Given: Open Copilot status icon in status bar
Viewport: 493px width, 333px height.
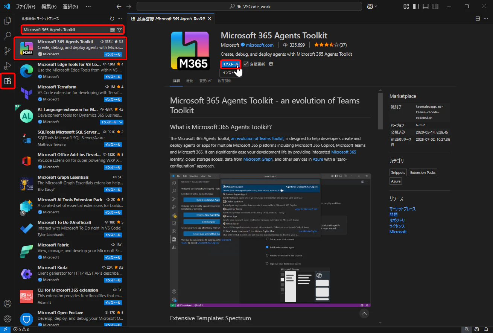Looking at the screenshot, I should (476, 330).
